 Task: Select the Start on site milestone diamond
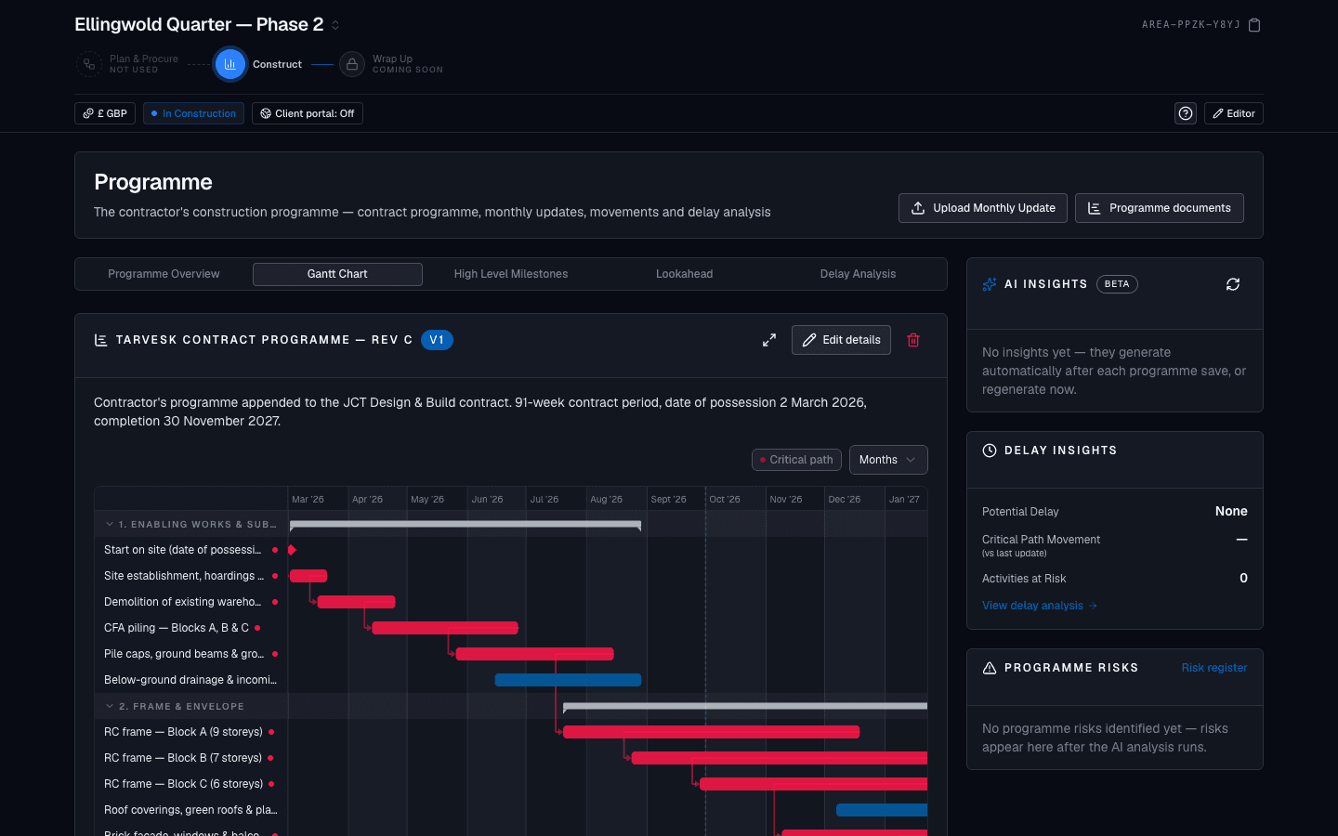(292, 550)
